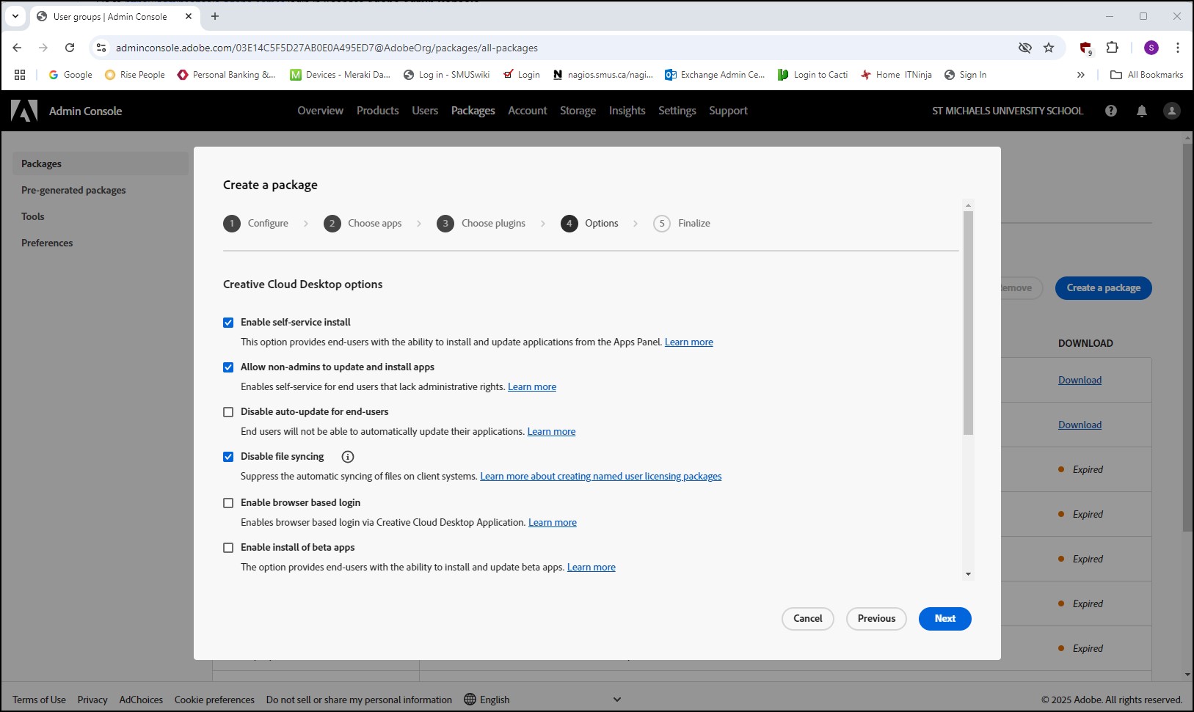Open the browser Extensions puzzle icon
Screen dimensions: 1194x712
point(1113,48)
